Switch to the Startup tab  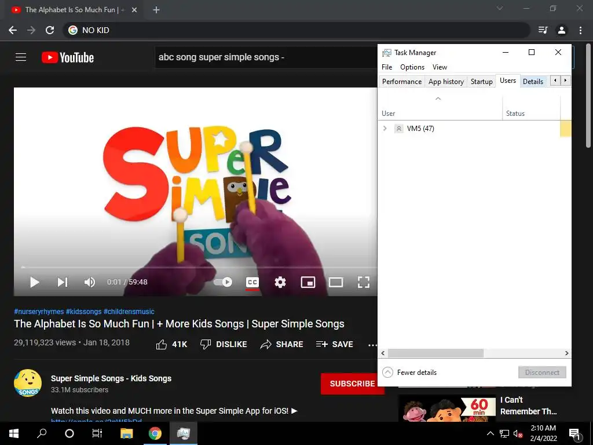481,81
